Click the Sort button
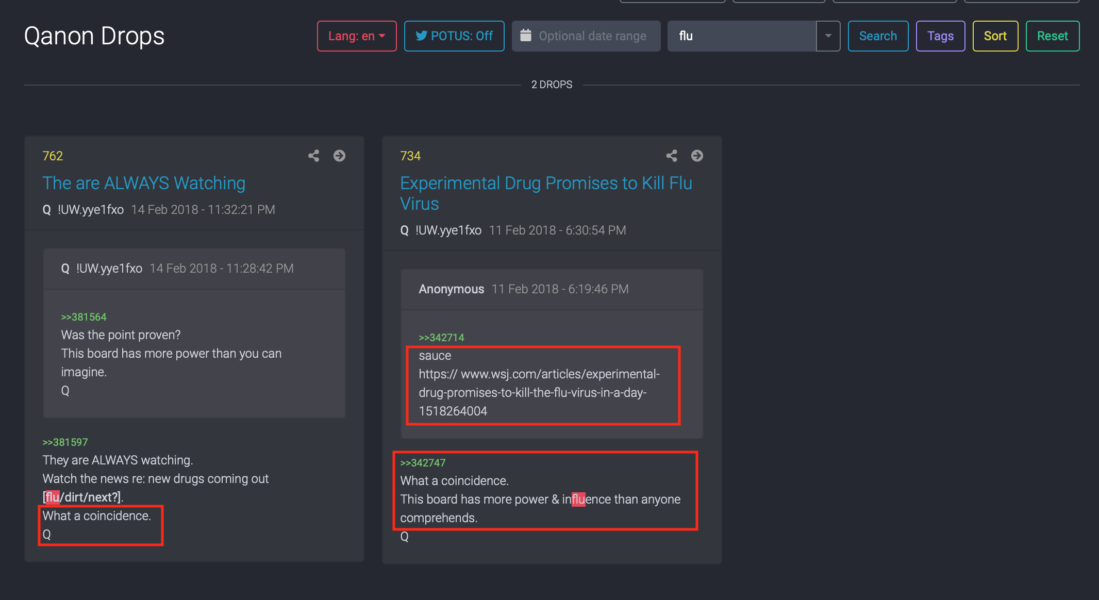The width and height of the screenshot is (1099, 600). click(x=995, y=36)
